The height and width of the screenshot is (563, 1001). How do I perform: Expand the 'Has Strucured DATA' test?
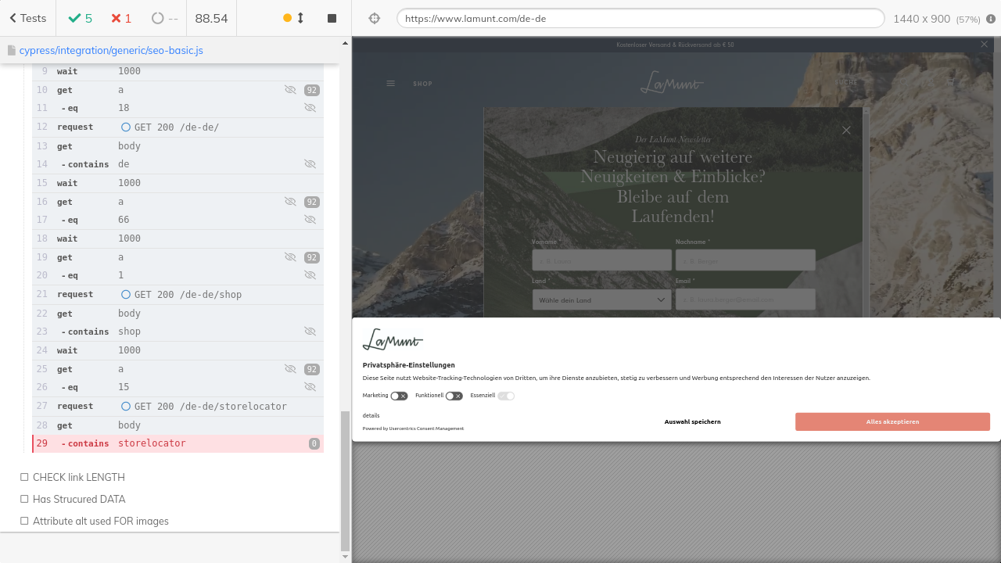(78, 499)
